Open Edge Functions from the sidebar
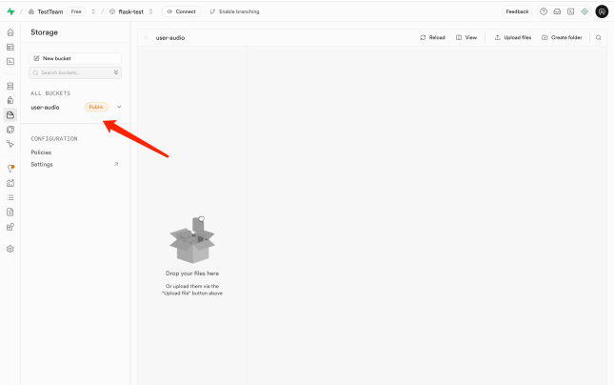This screenshot has height=385, width=614. coord(10,129)
